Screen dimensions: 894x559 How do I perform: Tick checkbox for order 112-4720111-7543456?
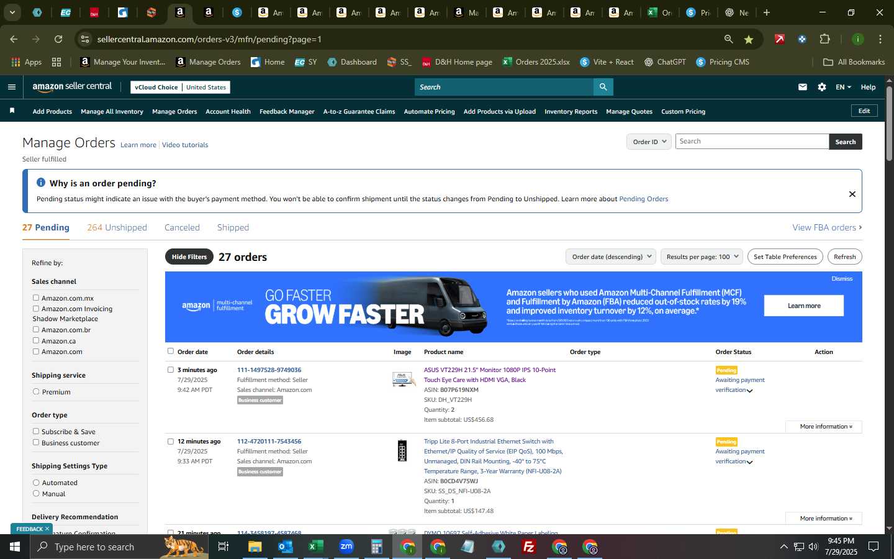(171, 442)
